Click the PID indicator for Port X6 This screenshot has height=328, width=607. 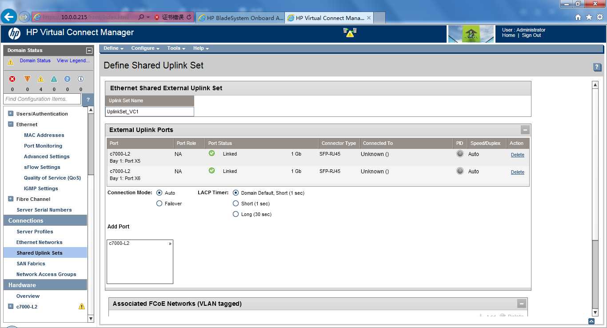pos(460,171)
